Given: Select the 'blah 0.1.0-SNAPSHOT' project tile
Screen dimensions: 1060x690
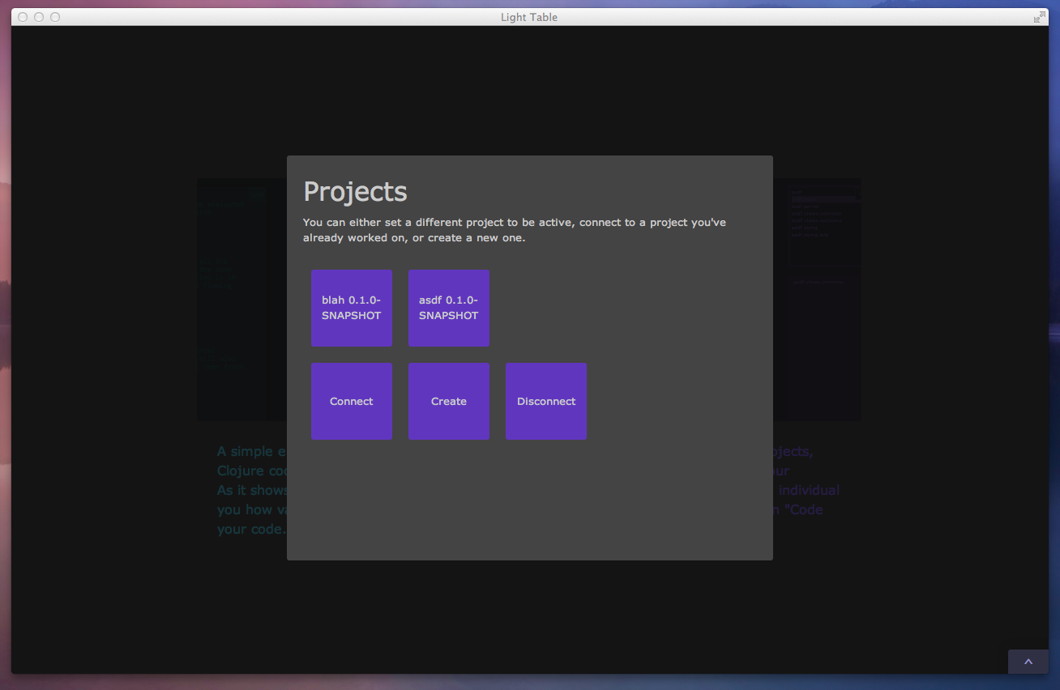Looking at the screenshot, I should tap(351, 308).
